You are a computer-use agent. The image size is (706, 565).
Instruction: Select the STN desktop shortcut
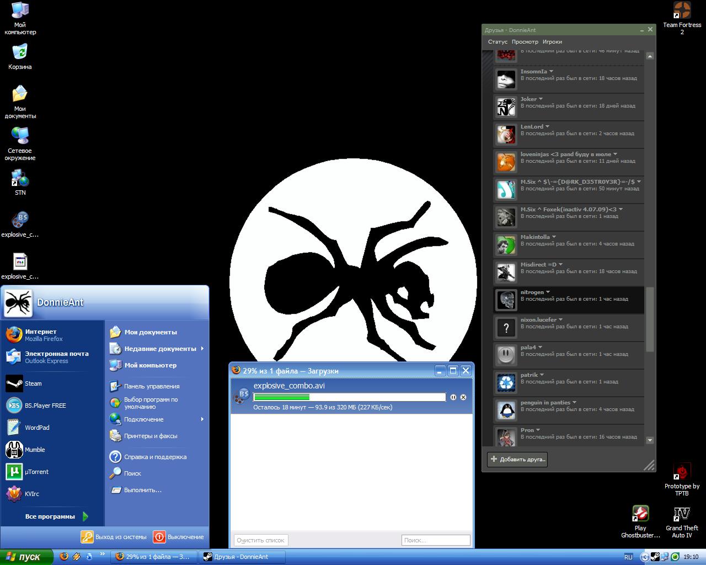point(20,183)
